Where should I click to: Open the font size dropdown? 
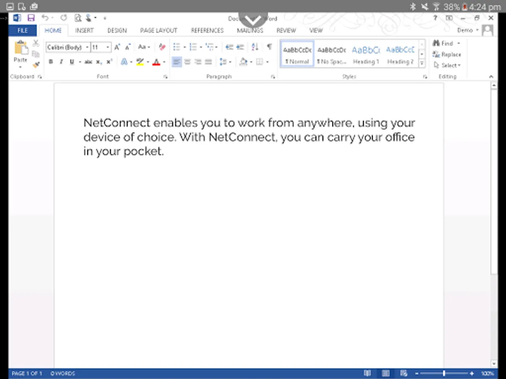point(108,48)
